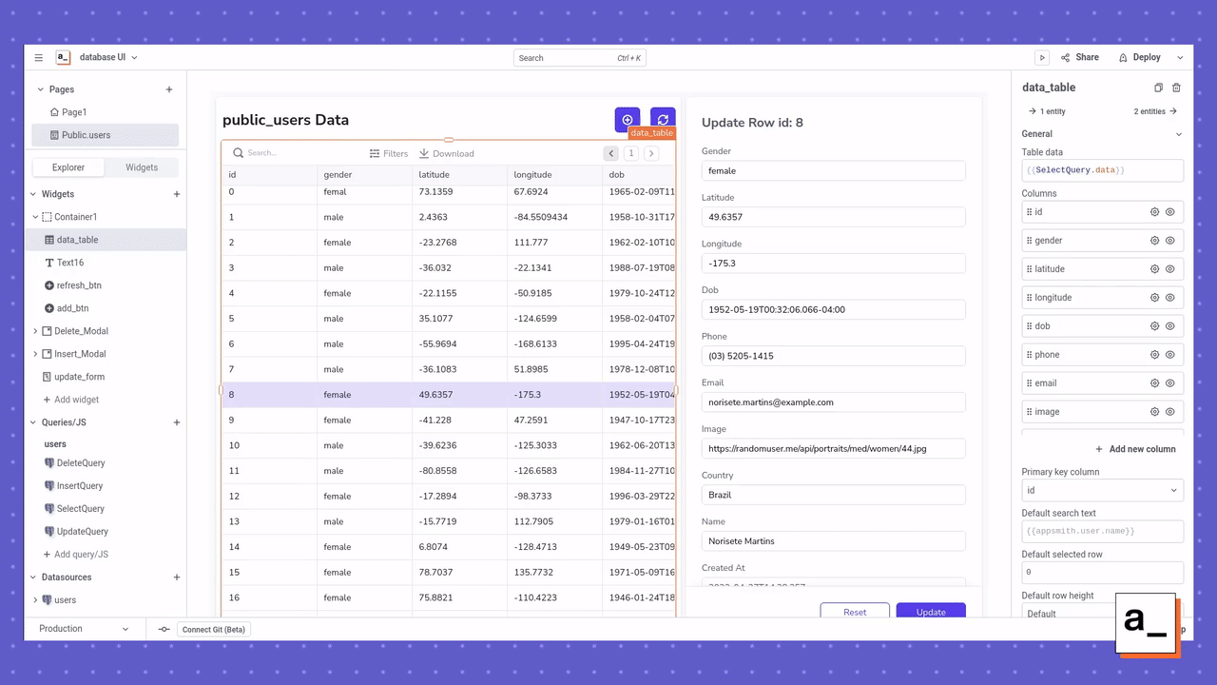Click the delete widget icon in the right panel

[1176, 87]
